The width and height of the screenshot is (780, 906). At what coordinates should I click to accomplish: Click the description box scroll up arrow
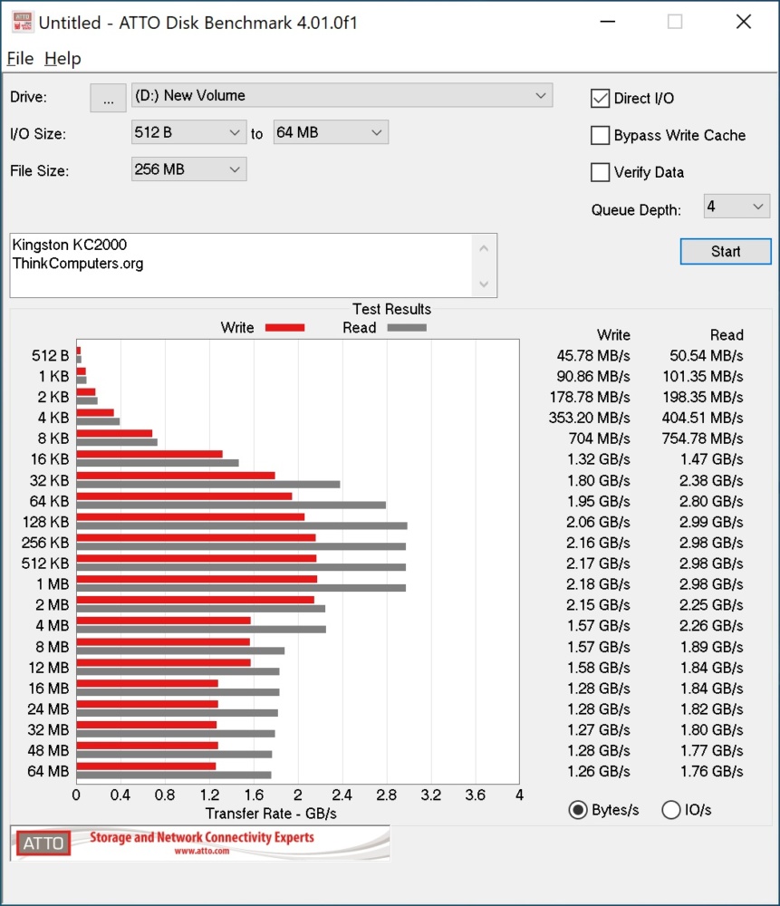tap(484, 248)
